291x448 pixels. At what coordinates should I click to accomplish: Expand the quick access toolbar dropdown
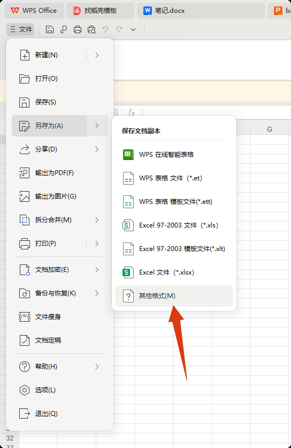(x=133, y=29)
